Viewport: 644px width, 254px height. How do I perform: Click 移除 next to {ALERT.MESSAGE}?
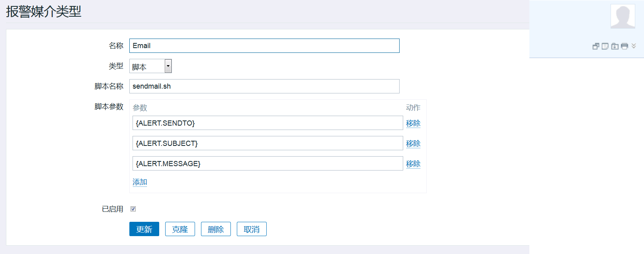click(413, 164)
